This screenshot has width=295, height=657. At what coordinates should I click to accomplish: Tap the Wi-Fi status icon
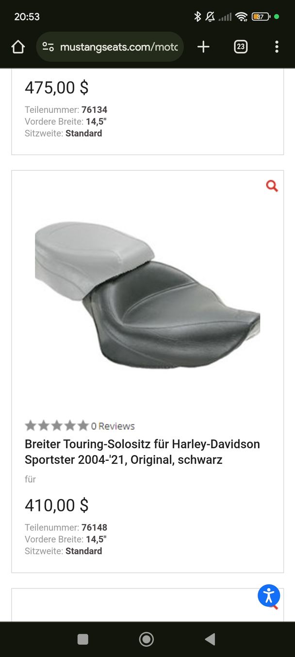click(x=241, y=17)
